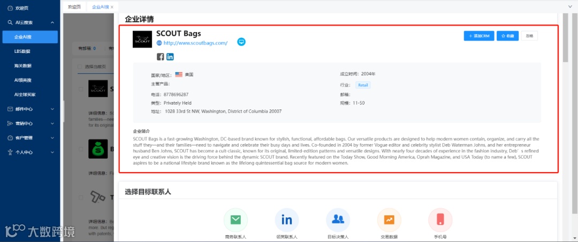Tick the checkbox beside SCOUT result row

[81, 89]
